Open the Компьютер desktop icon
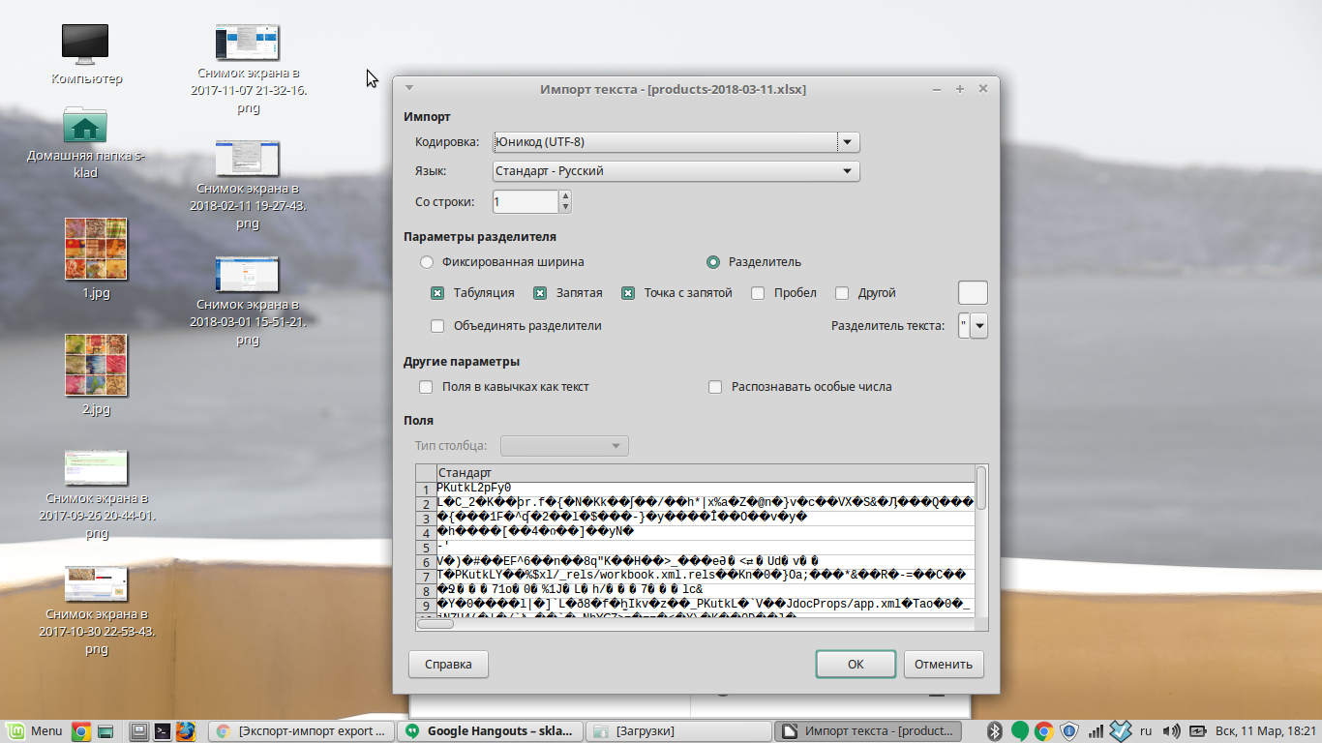Viewport: 1322px width, 743px height. coord(86,45)
